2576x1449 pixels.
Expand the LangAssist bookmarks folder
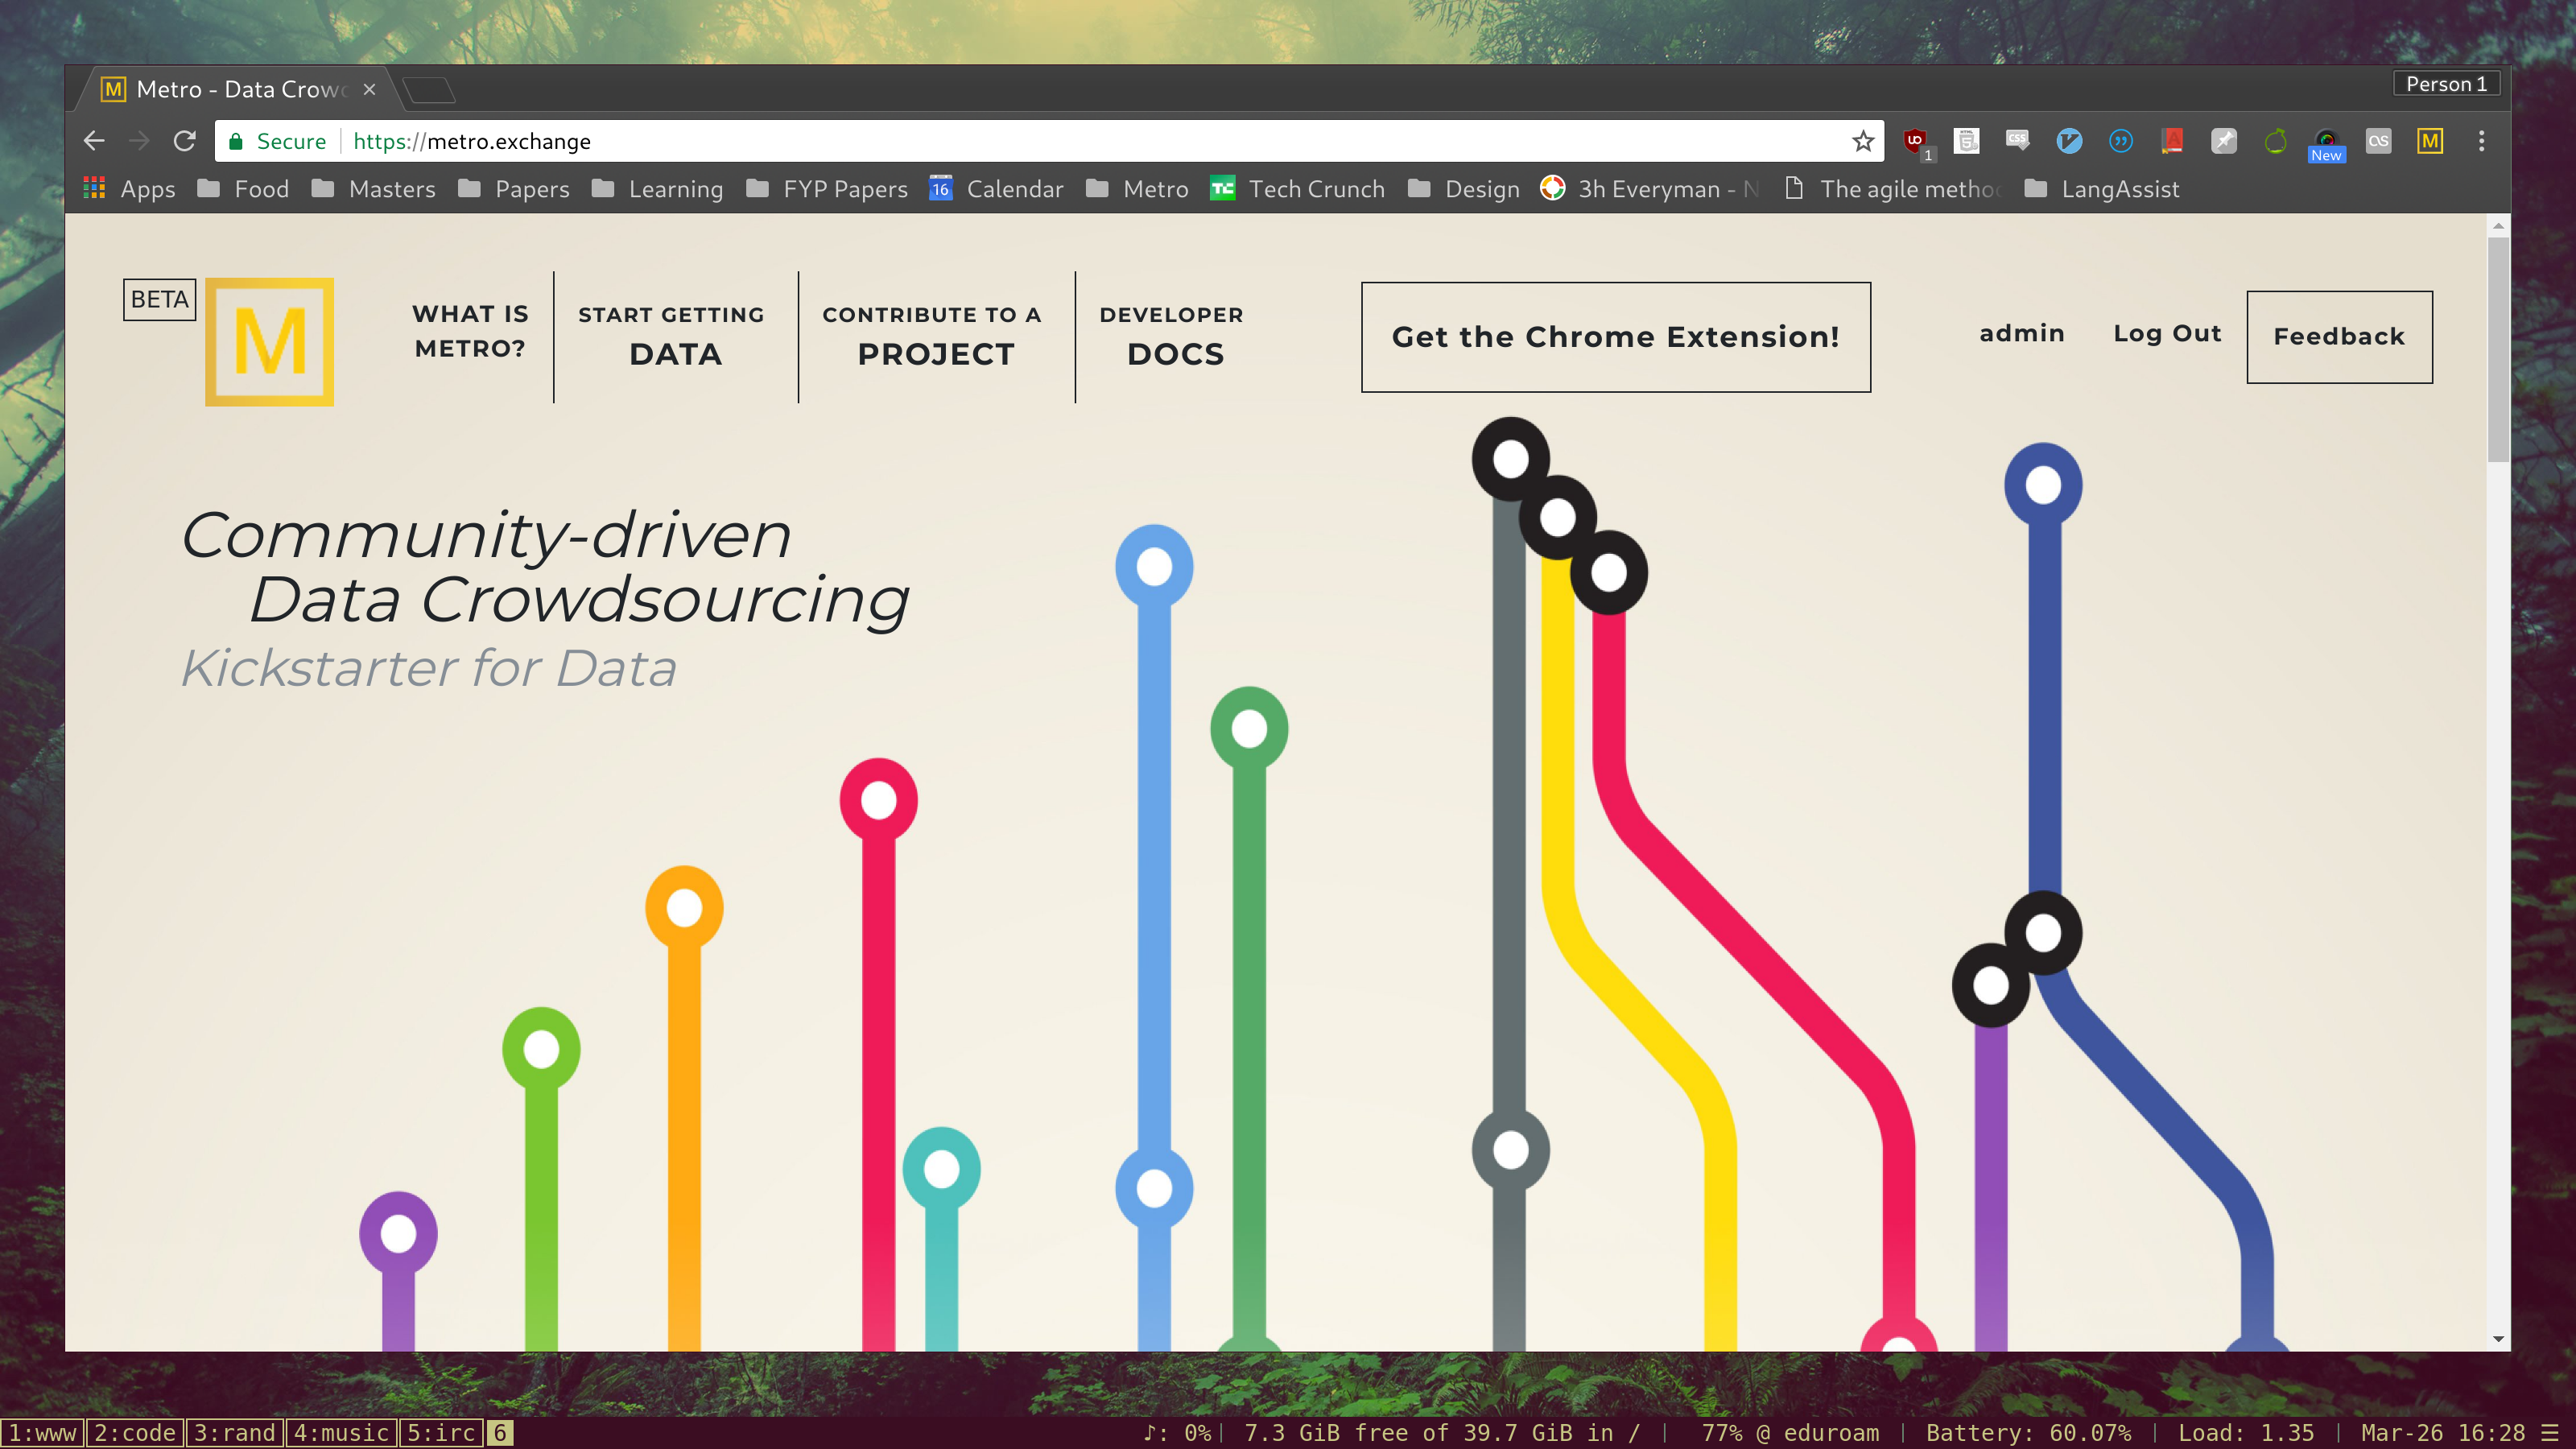coord(2101,189)
